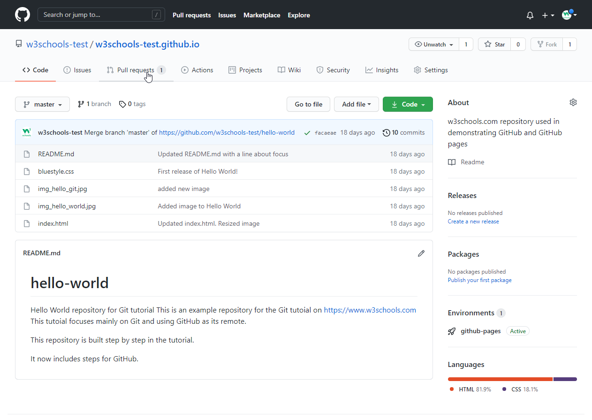Click the Go to file button

click(x=308, y=104)
